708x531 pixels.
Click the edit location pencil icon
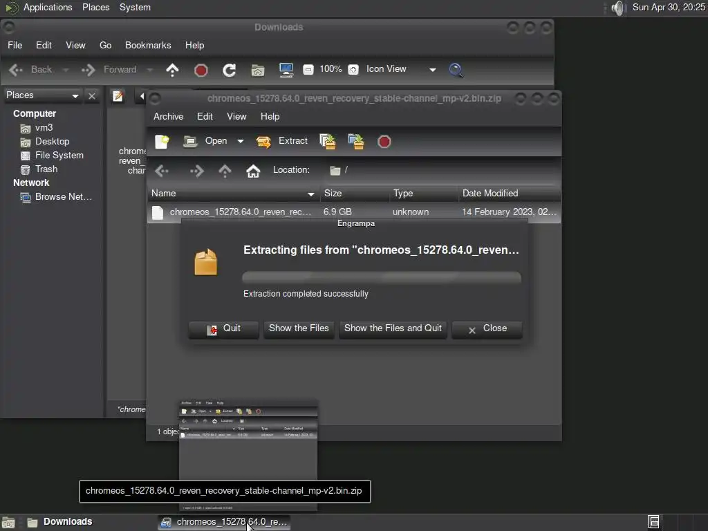pos(118,96)
